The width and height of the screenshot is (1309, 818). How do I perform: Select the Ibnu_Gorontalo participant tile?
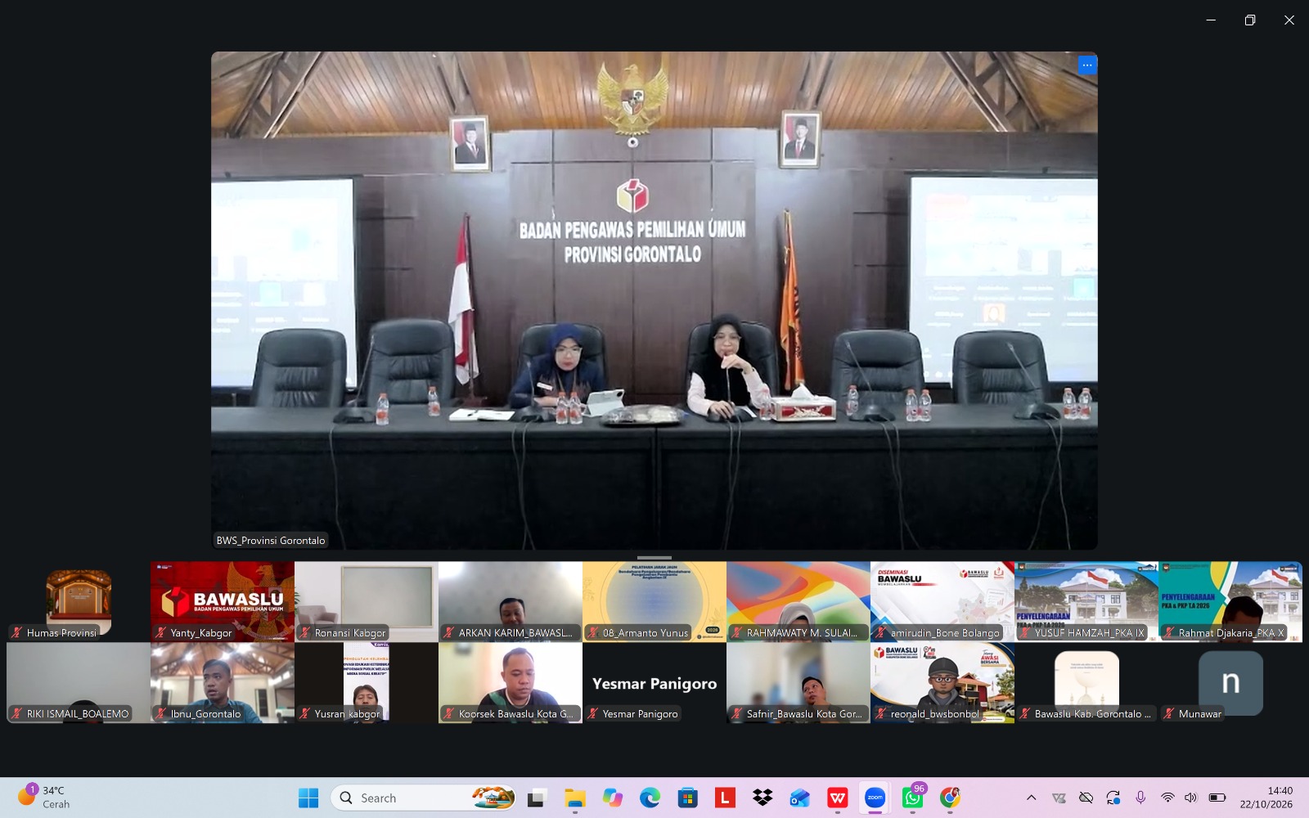coord(223,682)
